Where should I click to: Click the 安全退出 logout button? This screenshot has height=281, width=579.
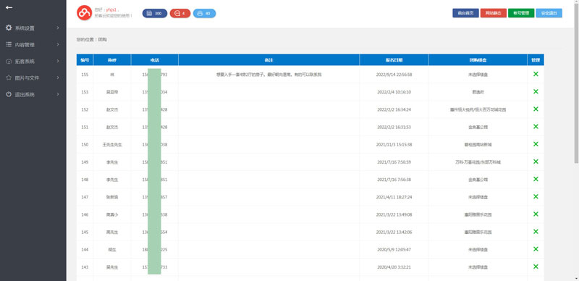point(549,13)
